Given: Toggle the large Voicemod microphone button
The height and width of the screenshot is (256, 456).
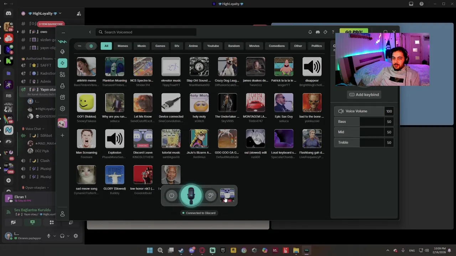Looking at the screenshot, I should point(191,195).
